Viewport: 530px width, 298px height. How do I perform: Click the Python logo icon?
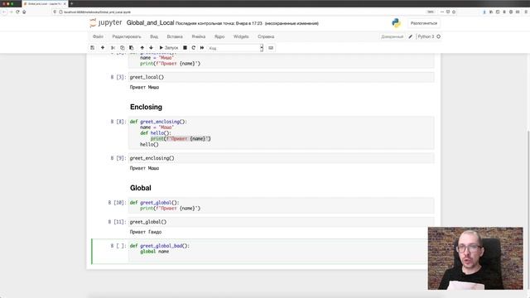coord(396,23)
